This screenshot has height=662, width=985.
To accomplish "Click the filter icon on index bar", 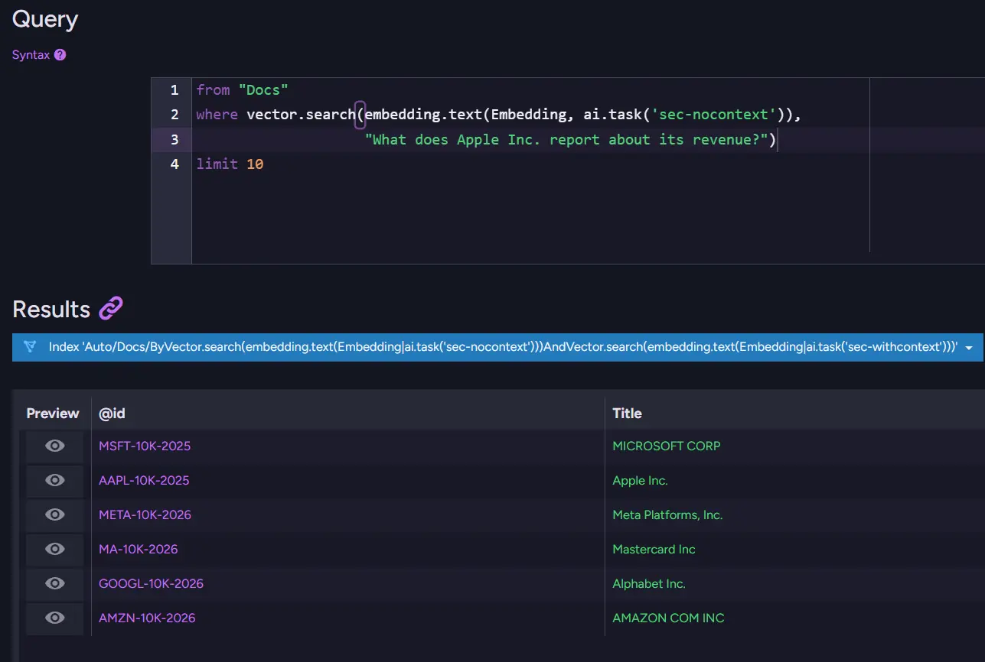I will tap(30, 346).
